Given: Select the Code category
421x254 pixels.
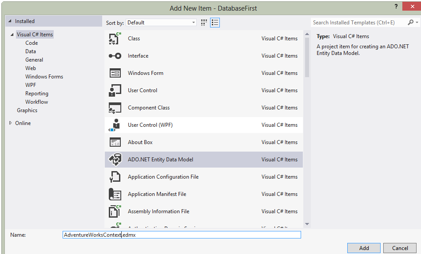Looking at the screenshot, I should pyautogui.click(x=32, y=43).
